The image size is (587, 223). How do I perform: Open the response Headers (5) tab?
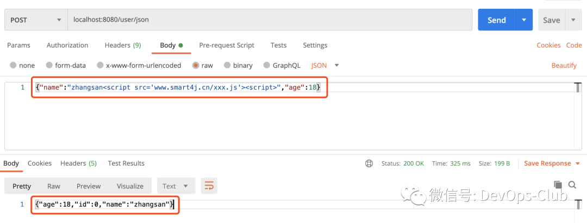(79, 163)
